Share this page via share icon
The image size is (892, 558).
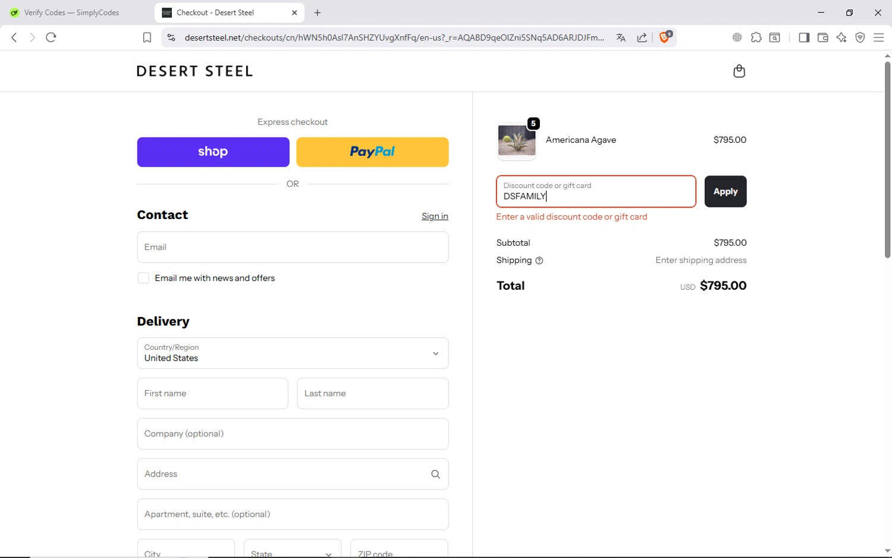pos(642,37)
